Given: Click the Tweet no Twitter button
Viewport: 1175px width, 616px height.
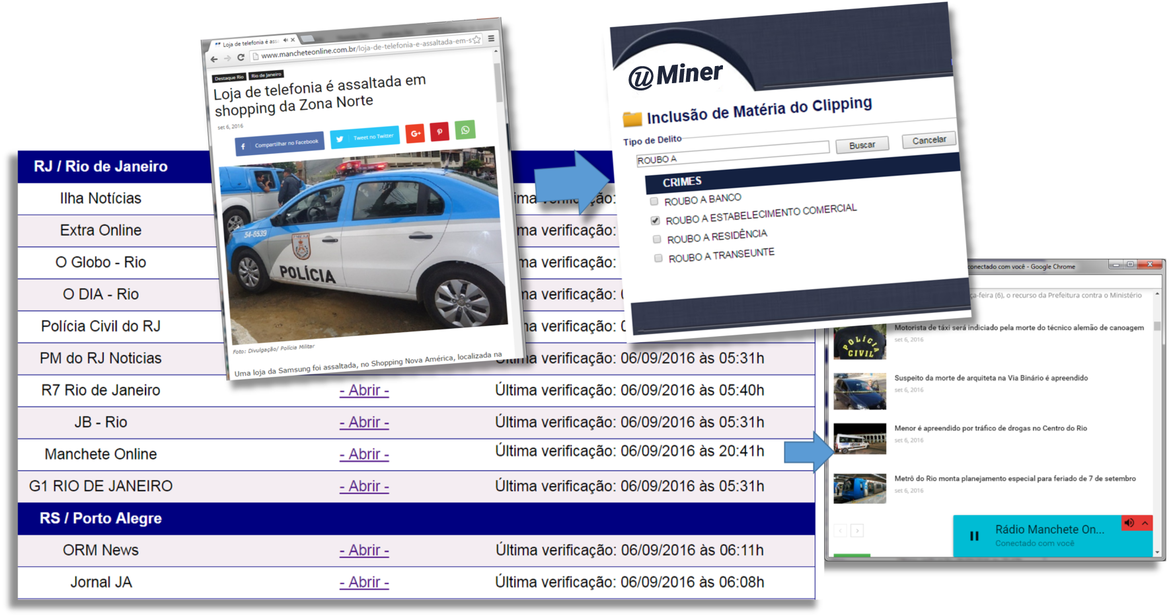Looking at the screenshot, I should click(x=365, y=137).
